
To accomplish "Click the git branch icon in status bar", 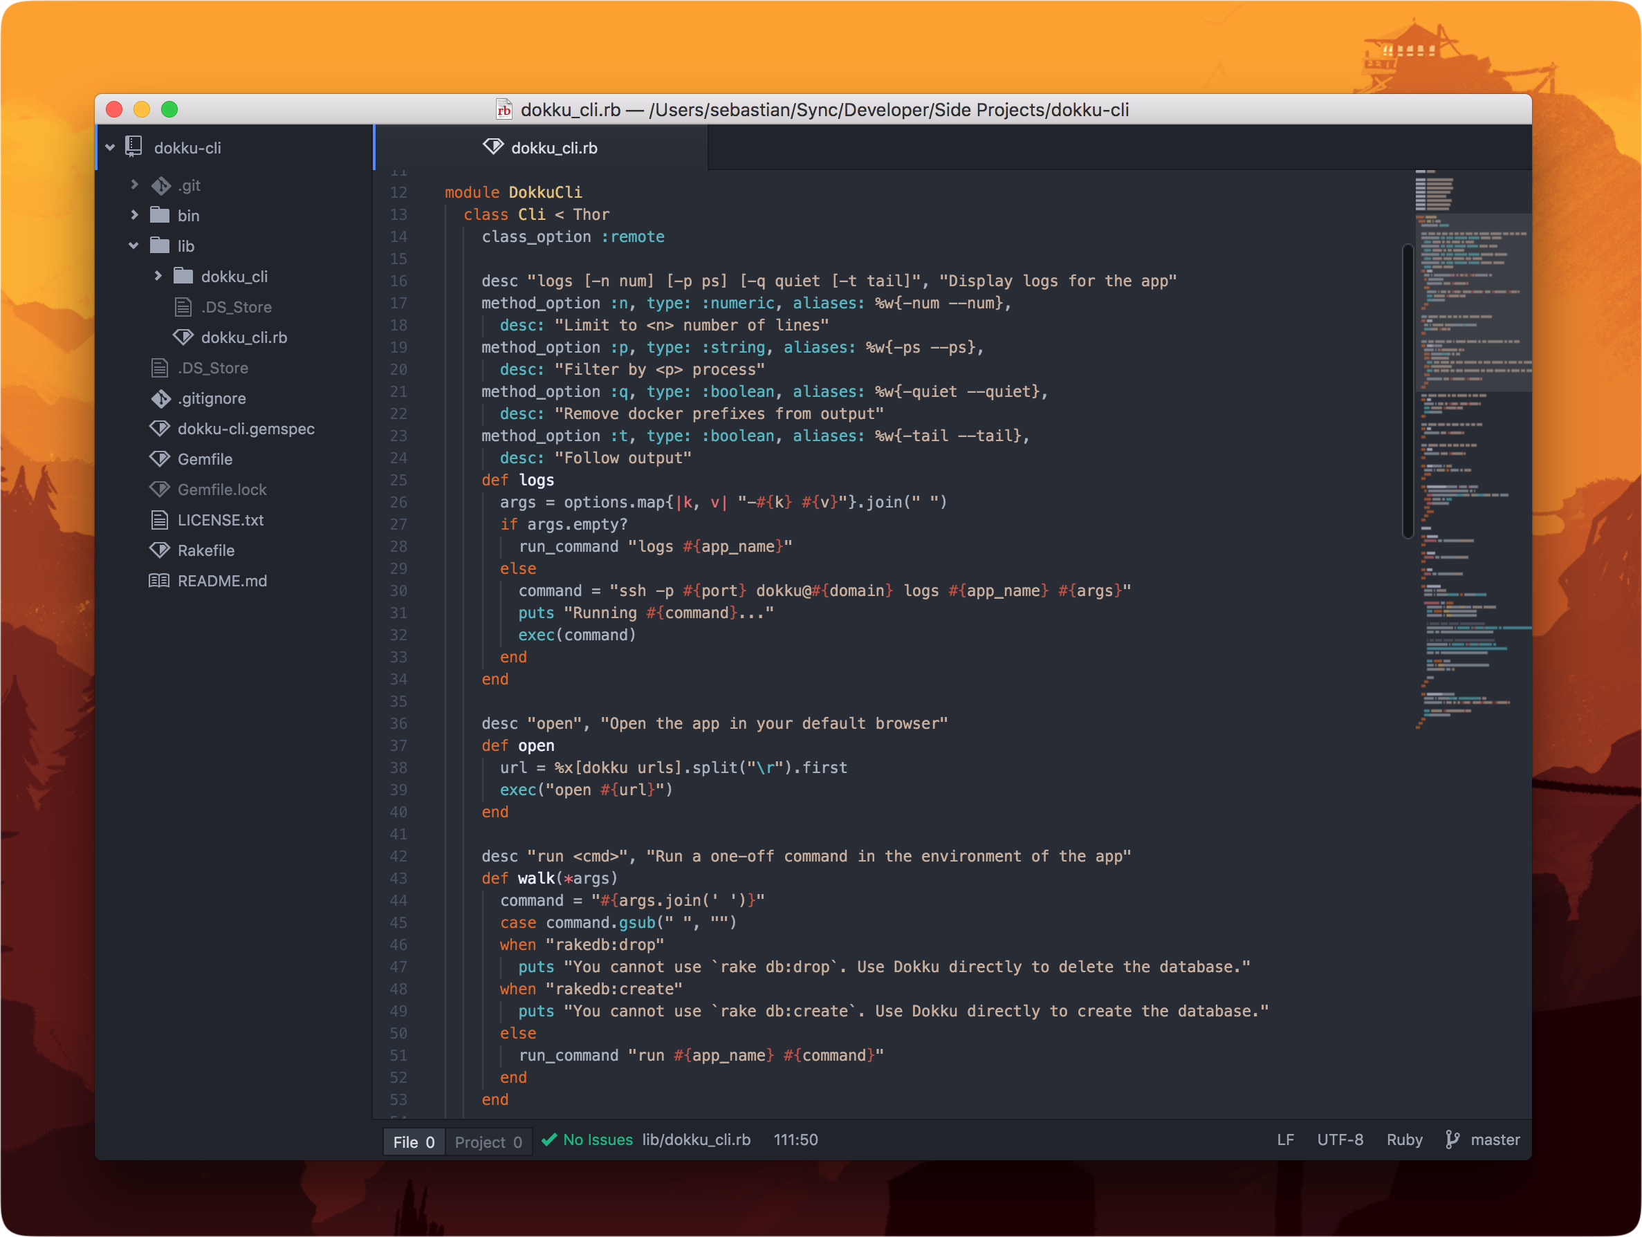I will pyautogui.click(x=1452, y=1139).
